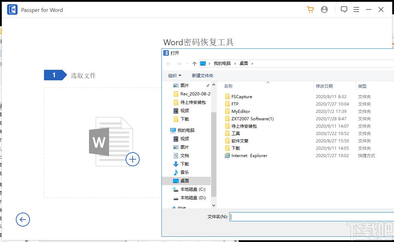Expand the chevron after 桌面 breadcrumb
The height and width of the screenshot is (242, 394).
pos(252,63)
